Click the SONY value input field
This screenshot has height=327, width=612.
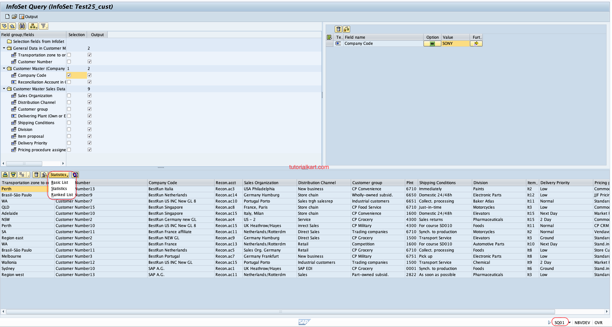point(455,43)
